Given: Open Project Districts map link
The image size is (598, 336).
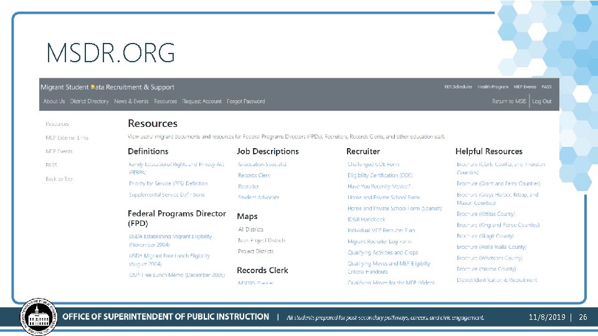Looking at the screenshot, I should click(x=255, y=251).
